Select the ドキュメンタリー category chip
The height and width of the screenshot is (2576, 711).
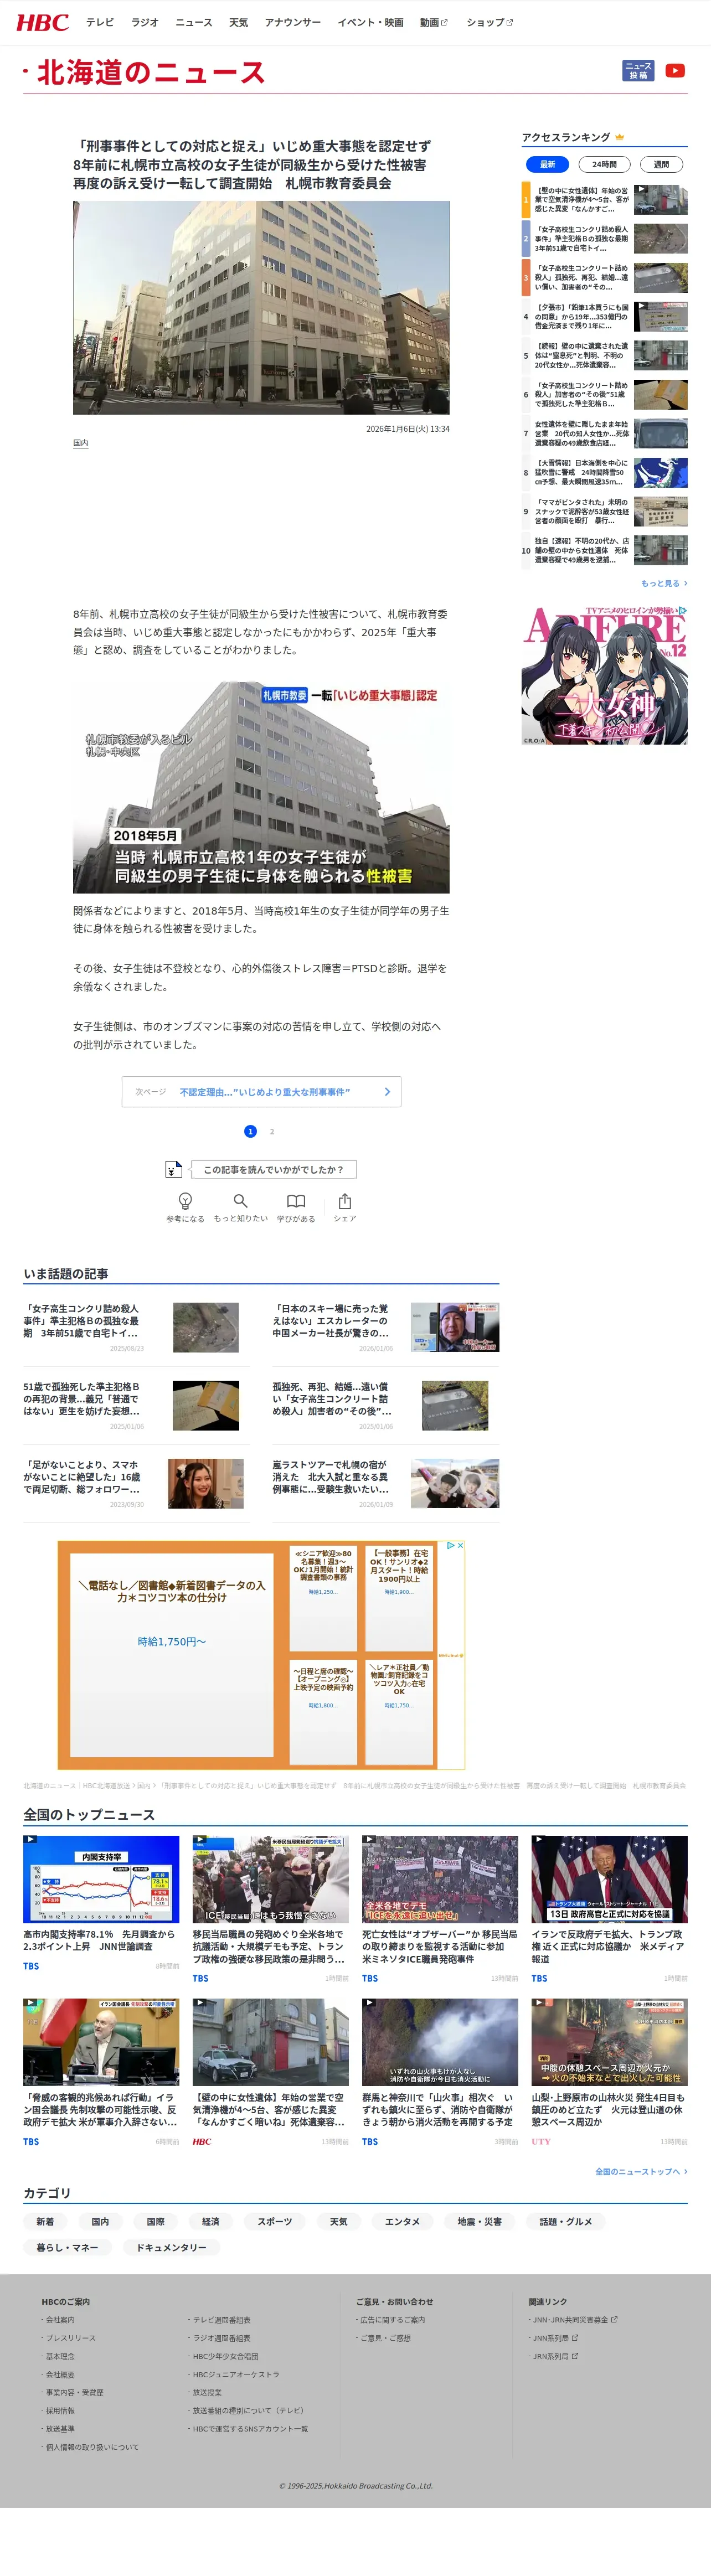click(171, 2247)
